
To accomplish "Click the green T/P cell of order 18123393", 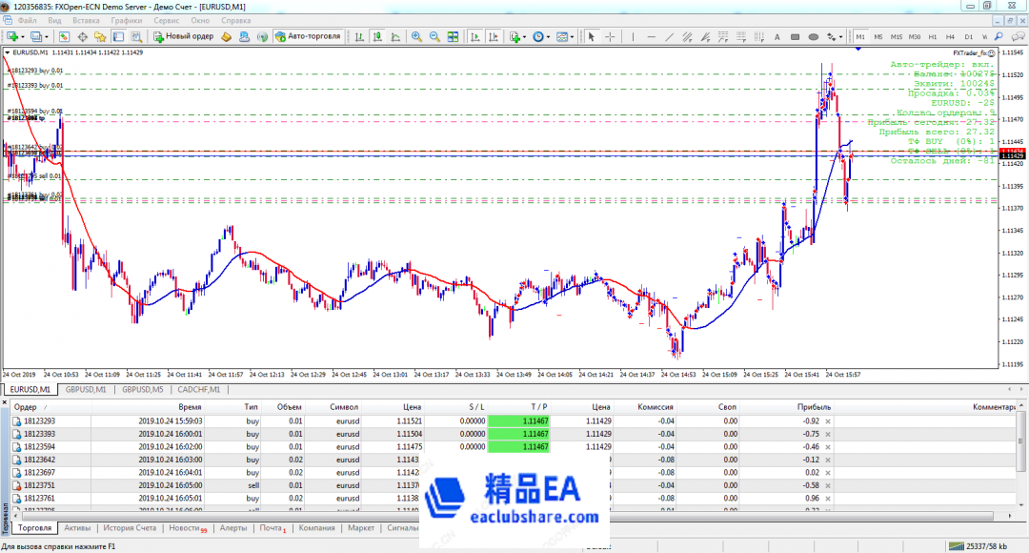I will tap(518, 434).
